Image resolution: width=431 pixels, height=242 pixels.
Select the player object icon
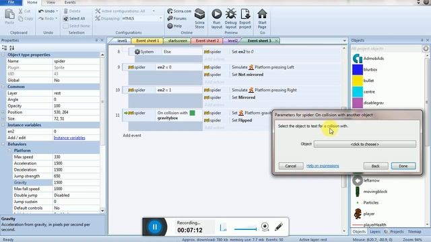(x=358, y=214)
